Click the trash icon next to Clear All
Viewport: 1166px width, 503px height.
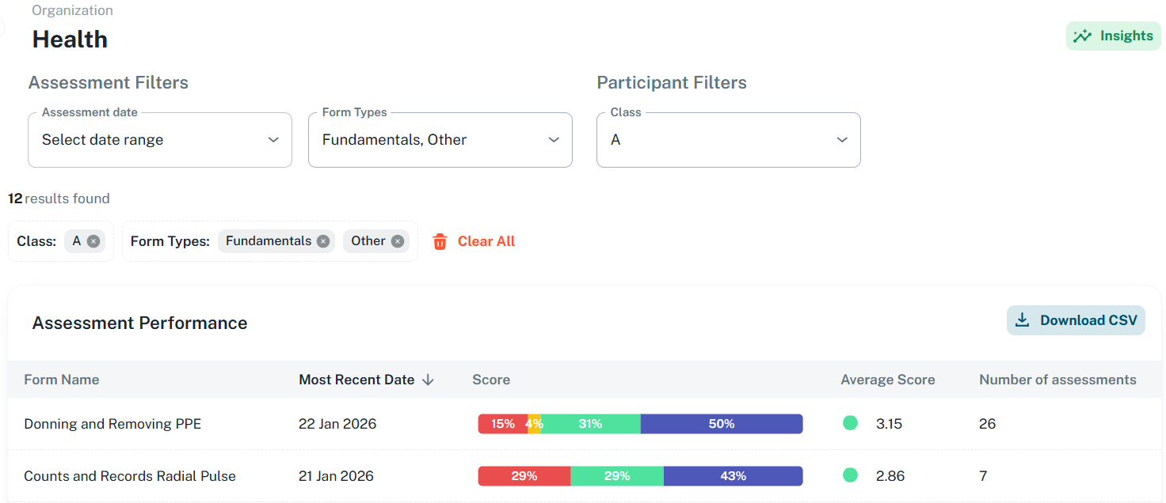tap(440, 241)
